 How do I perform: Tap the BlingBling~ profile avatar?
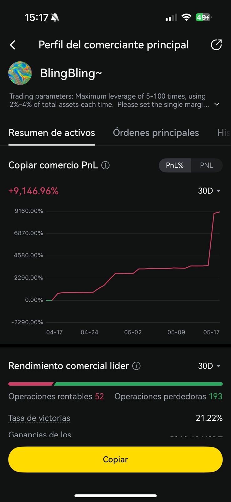[x=20, y=73]
